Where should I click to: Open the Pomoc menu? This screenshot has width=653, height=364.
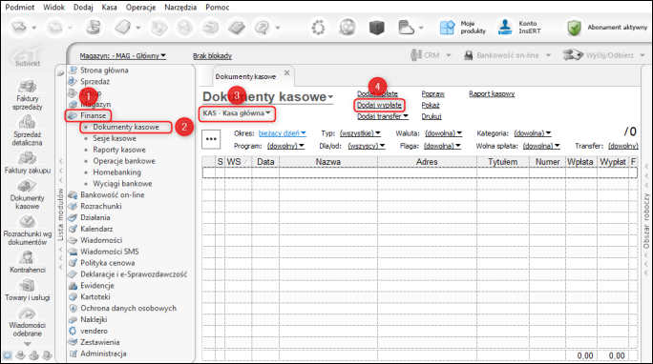pos(218,7)
